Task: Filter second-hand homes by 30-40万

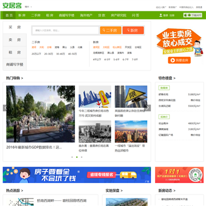Action: coord(61,54)
